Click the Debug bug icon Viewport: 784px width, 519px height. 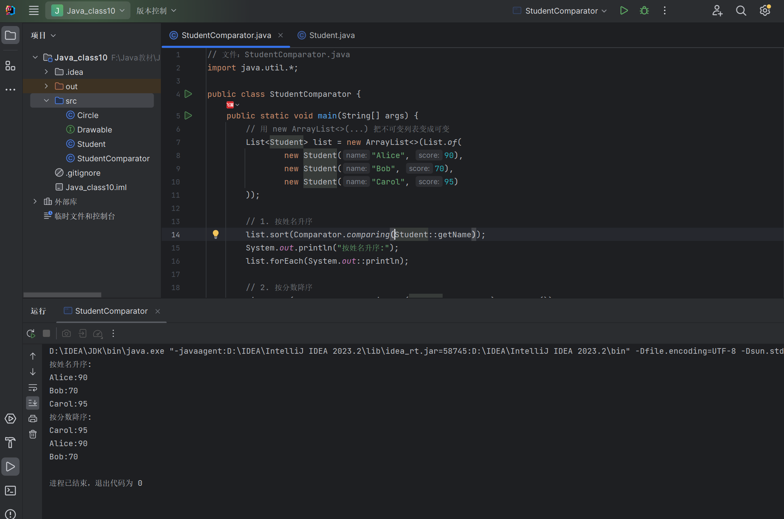(x=644, y=11)
